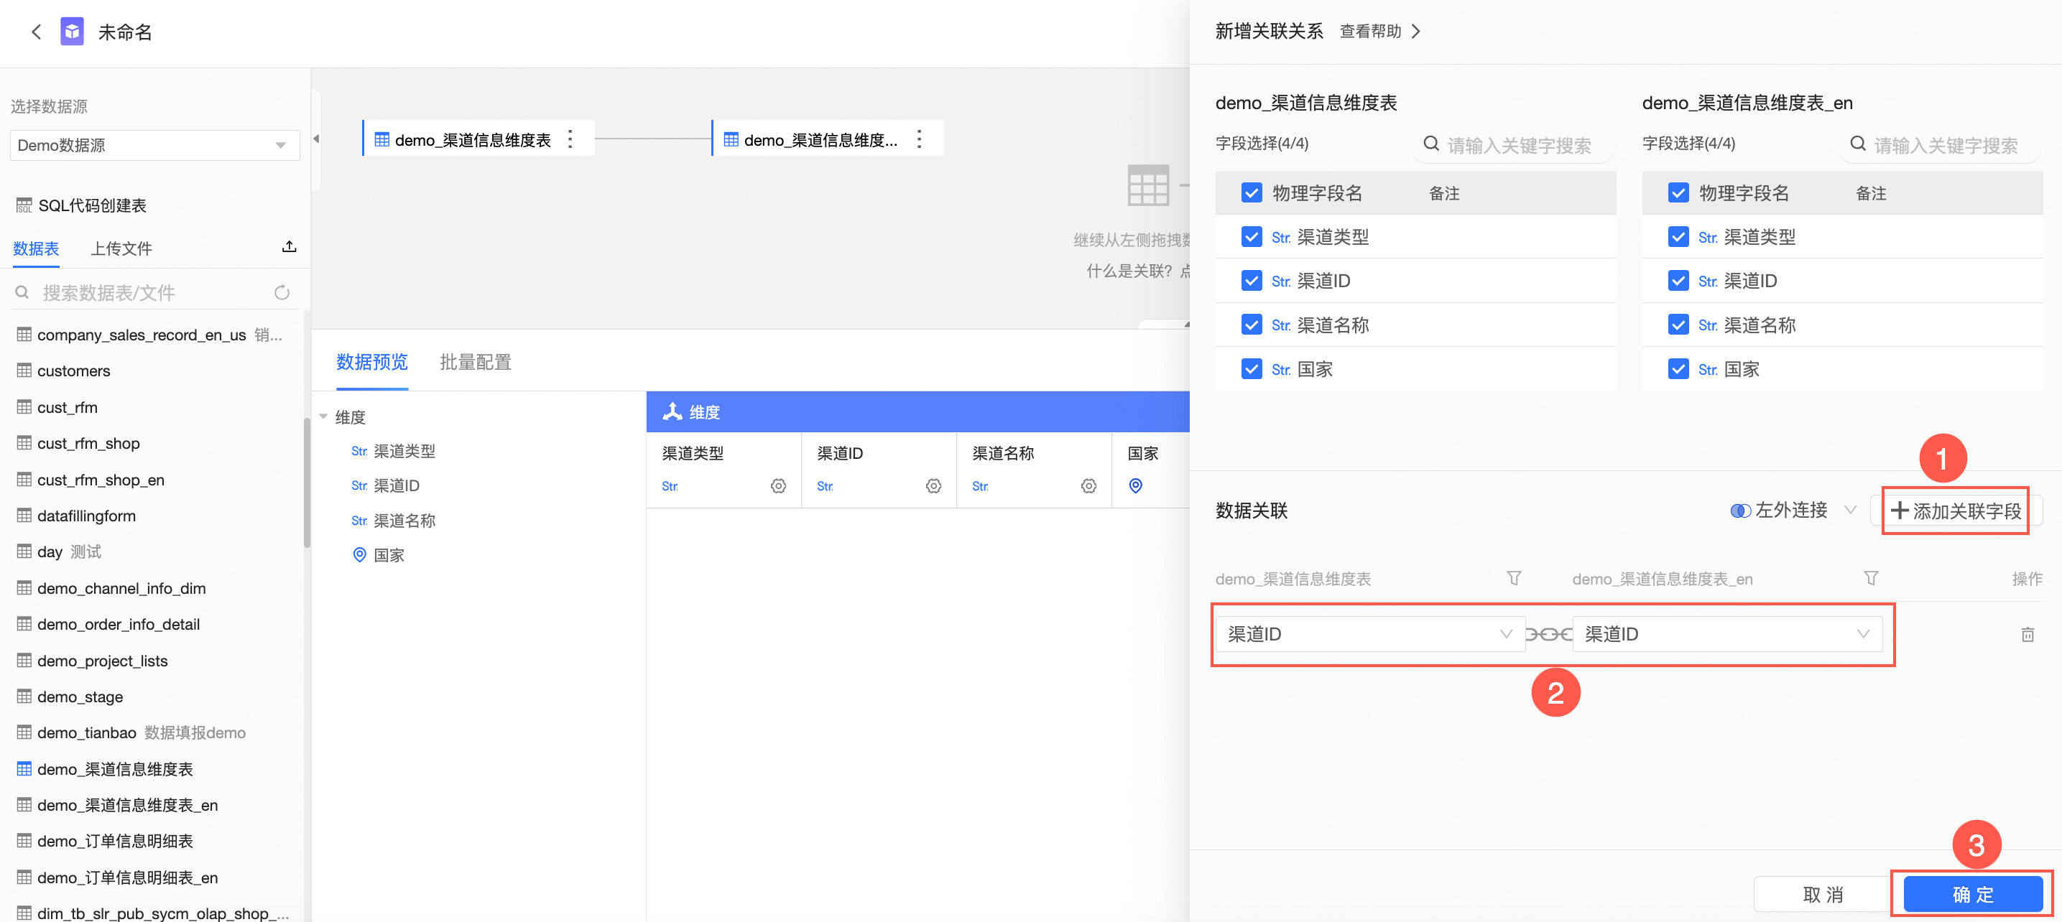Click 取消 to cancel
The width and height of the screenshot is (2062, 922).
(x=1823, y=894)
